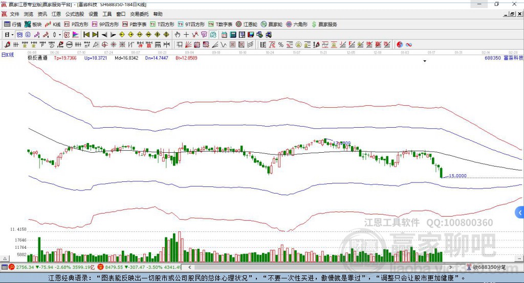Expand the candlestick style dropdown arrow
The height and width of the screenshot is (283, 524).
coord(60,35)
